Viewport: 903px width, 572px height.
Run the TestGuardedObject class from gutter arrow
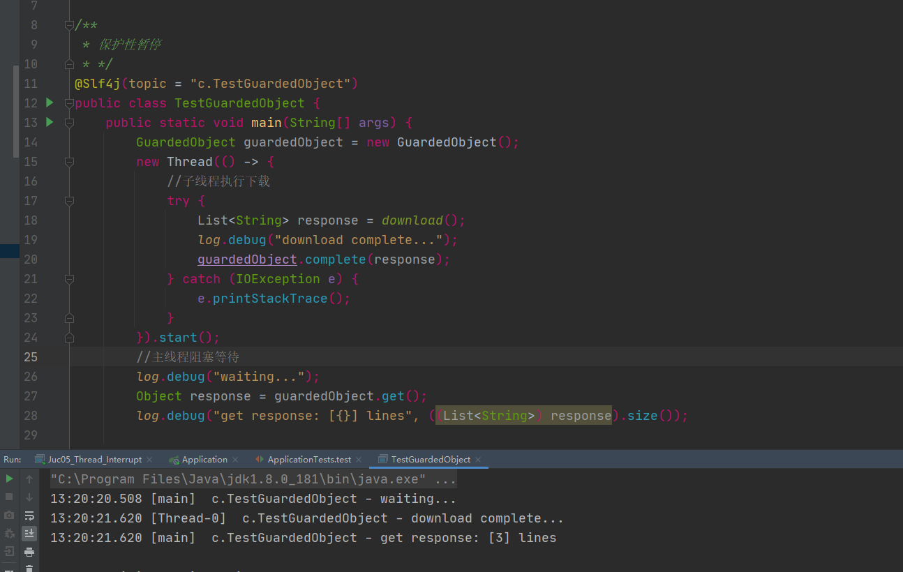pos(50,103)
